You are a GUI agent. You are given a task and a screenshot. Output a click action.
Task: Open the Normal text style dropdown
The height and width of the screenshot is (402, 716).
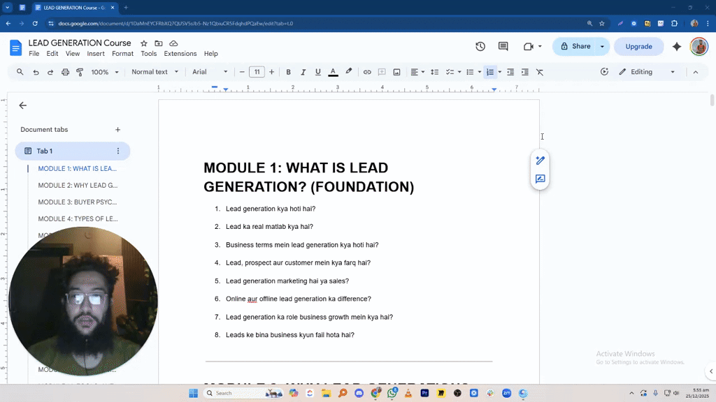pyautogui.click(x=155, y=72)
